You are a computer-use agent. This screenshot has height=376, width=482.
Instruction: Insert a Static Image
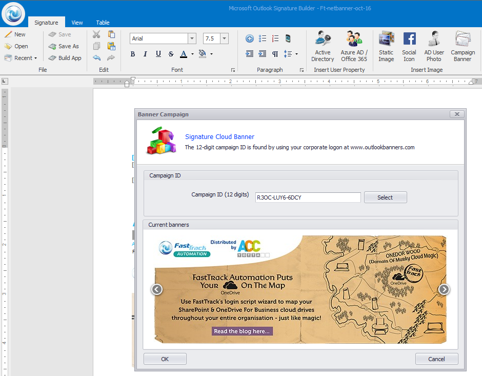click(x=386, y=47)
